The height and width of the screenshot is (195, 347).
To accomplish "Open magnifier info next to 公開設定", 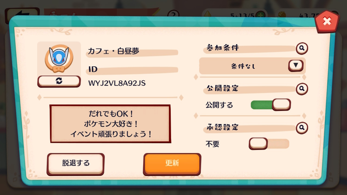I will pos(302,89).
